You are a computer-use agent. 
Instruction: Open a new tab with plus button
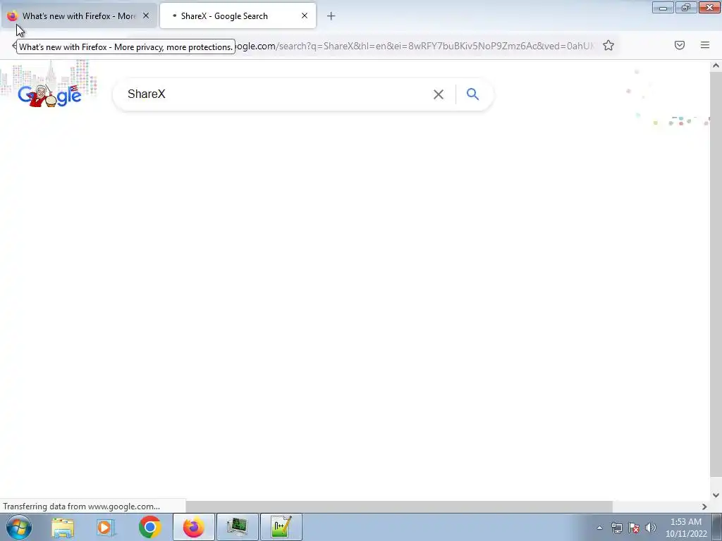[331, 16]
